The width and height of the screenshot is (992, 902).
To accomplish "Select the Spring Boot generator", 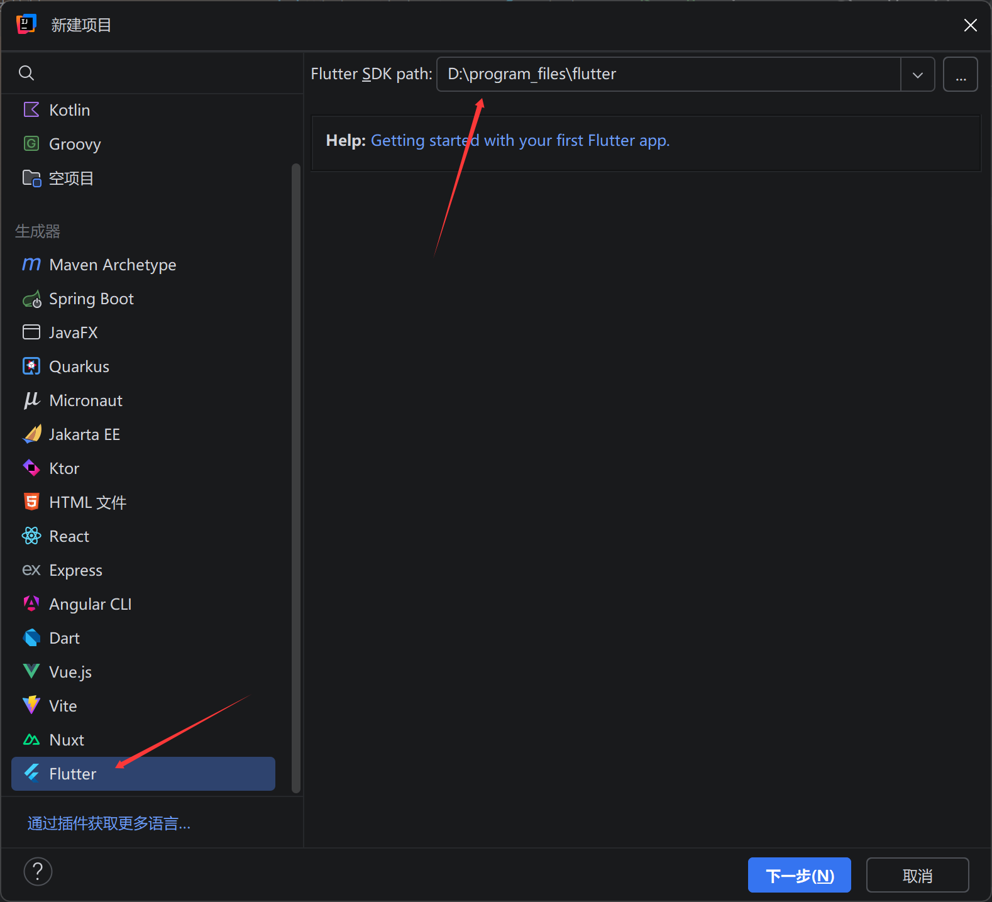I will coord(143,299).
